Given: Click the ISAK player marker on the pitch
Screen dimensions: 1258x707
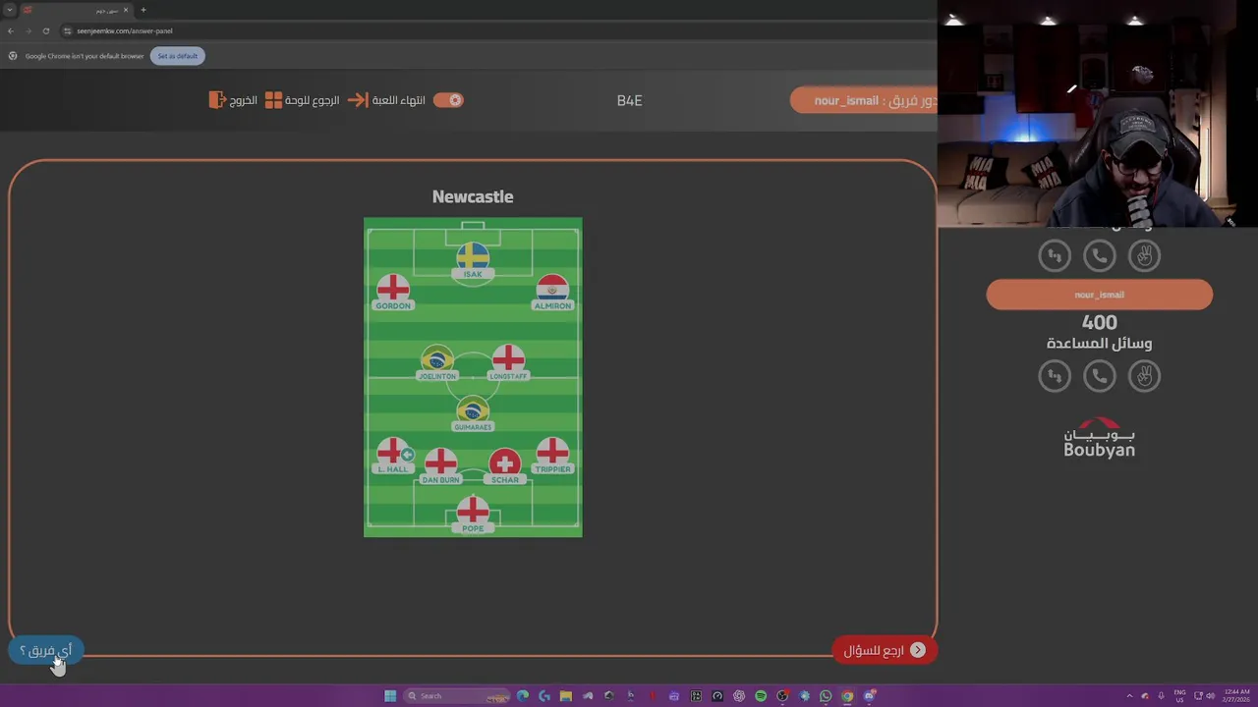Looking at the screenshot, I should click(x=473, y=261).
